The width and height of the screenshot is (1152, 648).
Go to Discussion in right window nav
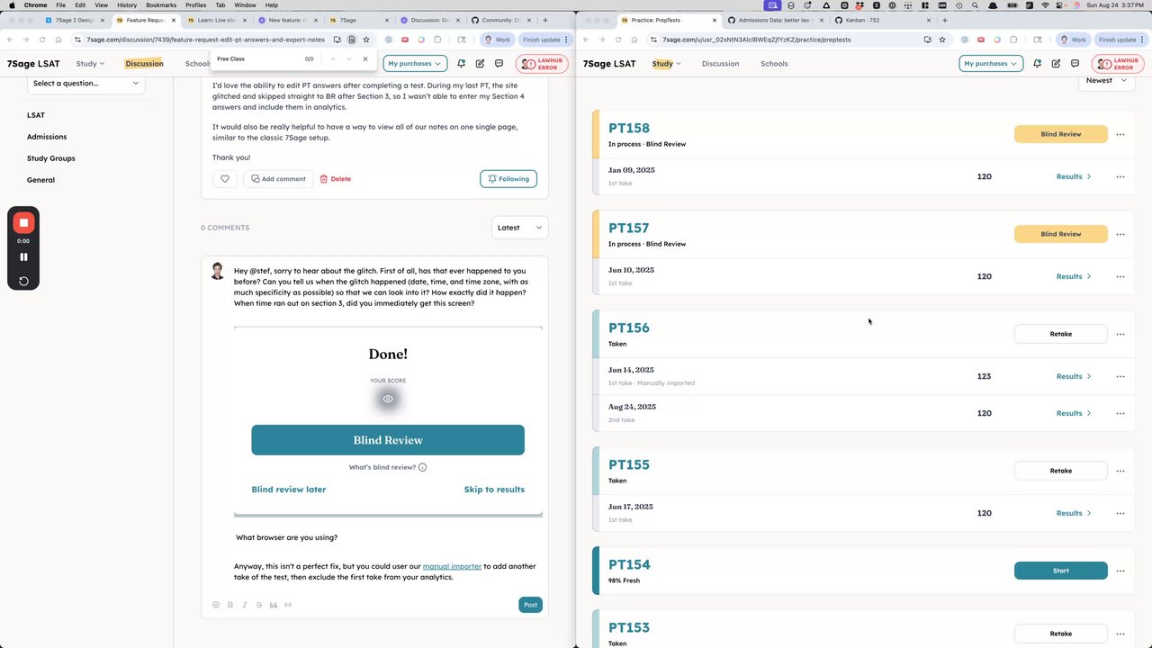coord(720,64)
